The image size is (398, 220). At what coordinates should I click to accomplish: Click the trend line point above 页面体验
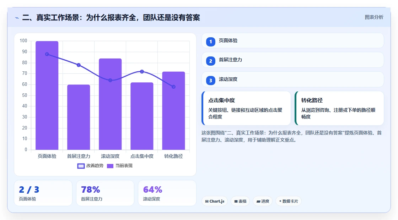(47, 54)
